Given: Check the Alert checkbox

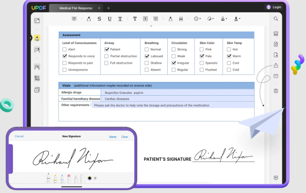Looking at the screenshot, I should (64, 49).
